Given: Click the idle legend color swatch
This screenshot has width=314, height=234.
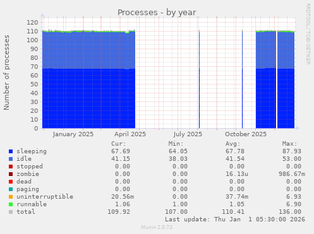Looking at the screenshot, I should (x=11, y=159).
